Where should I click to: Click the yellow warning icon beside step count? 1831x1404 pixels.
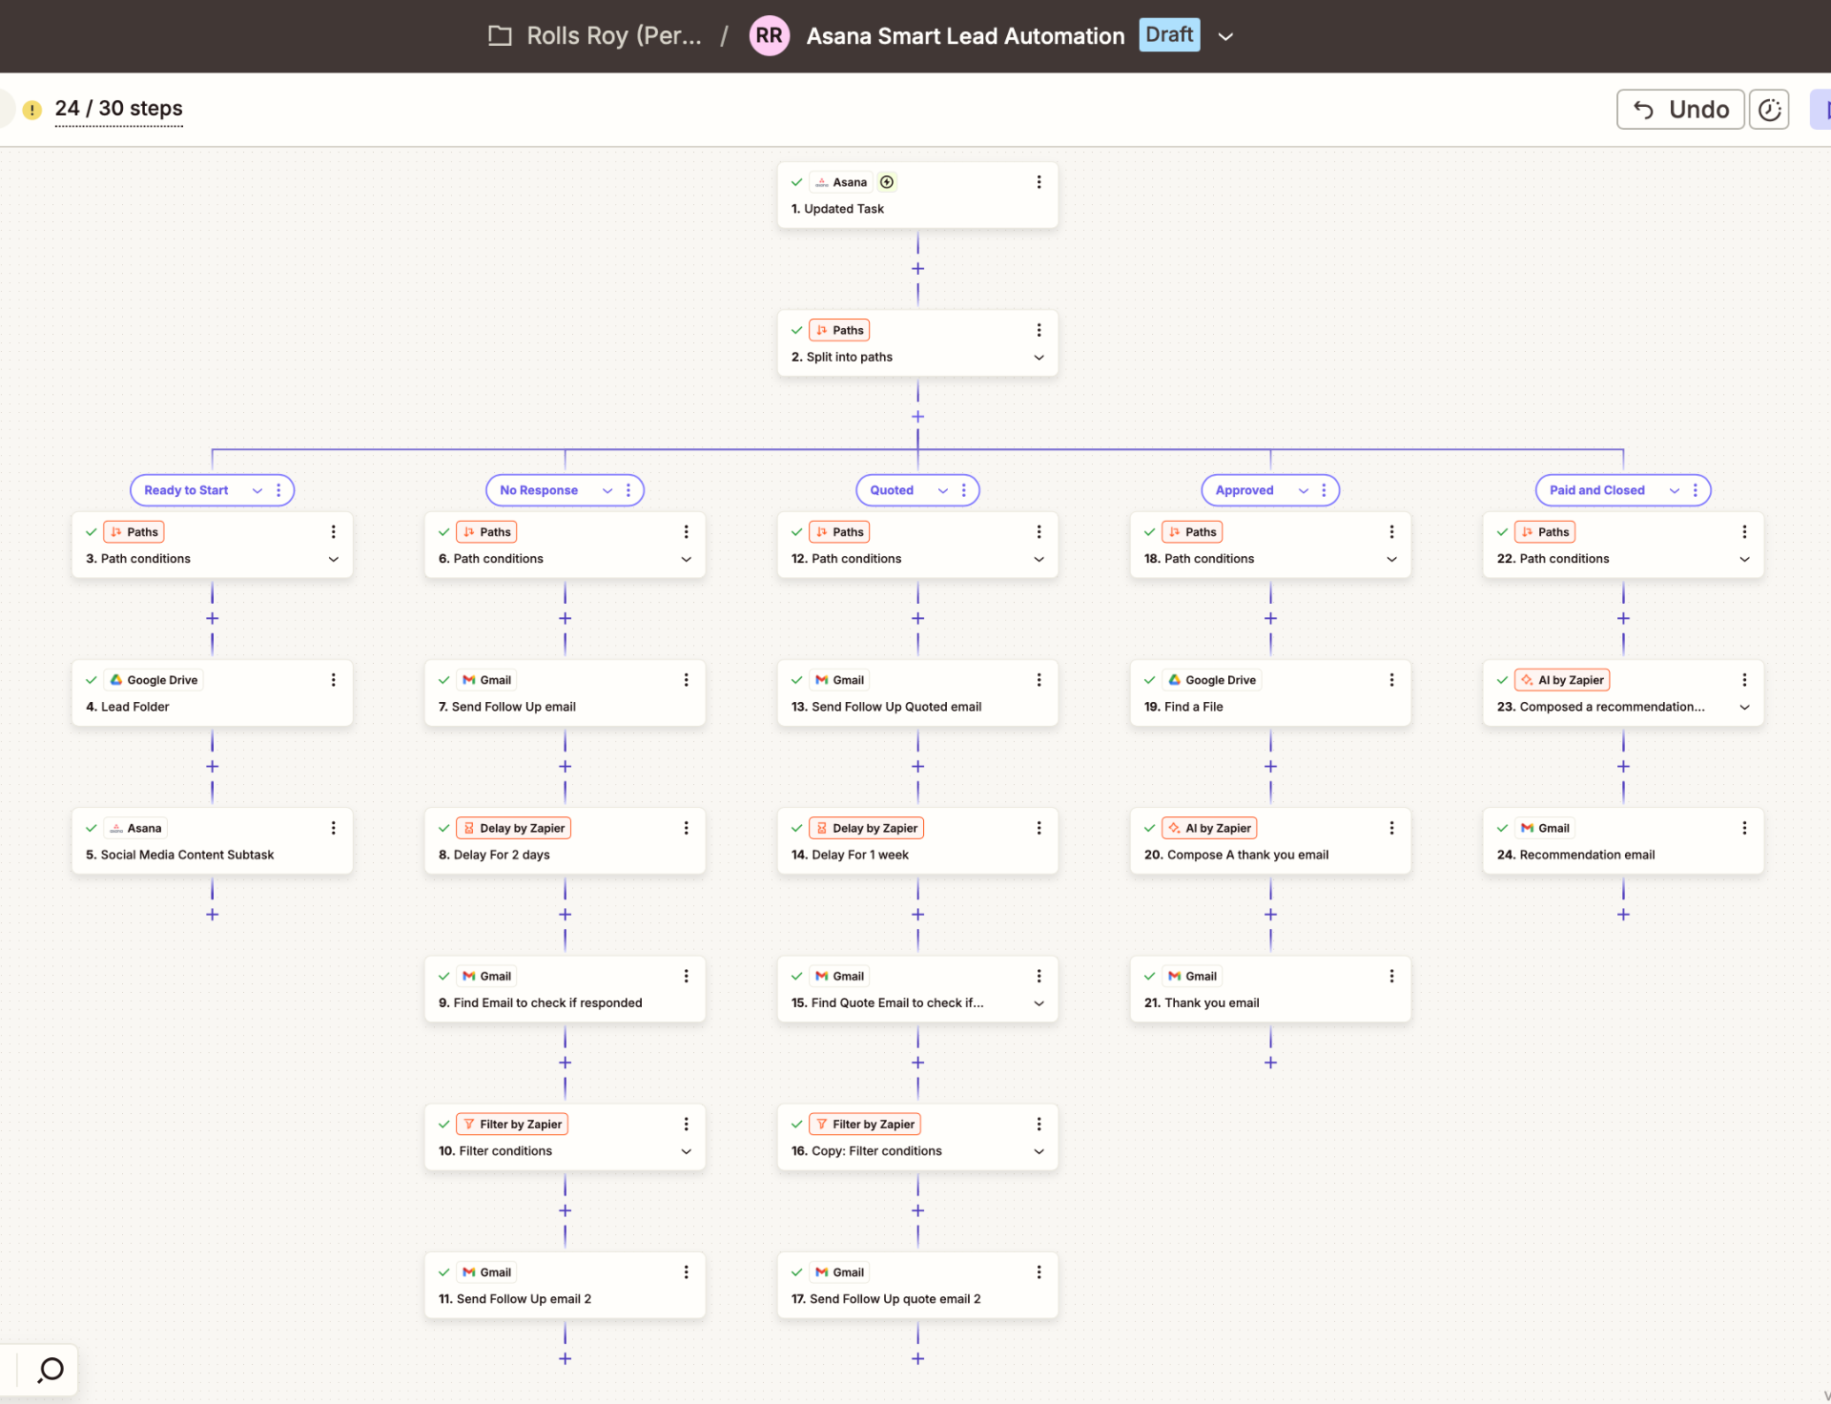coord(31,110)
